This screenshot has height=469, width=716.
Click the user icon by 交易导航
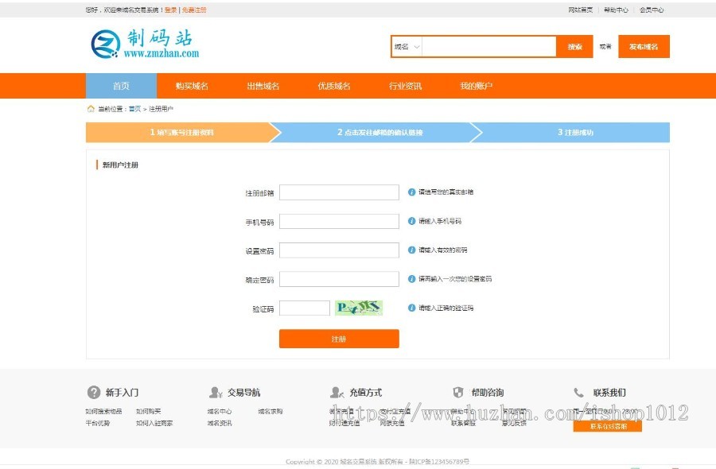pos(215,393)
